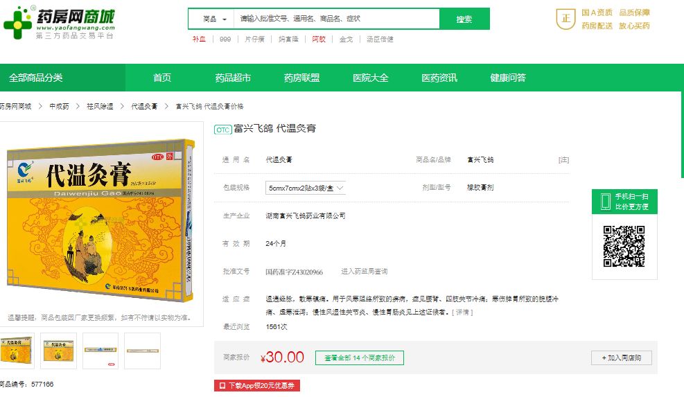Click the 补血 hot keyword

pos(199,39)
